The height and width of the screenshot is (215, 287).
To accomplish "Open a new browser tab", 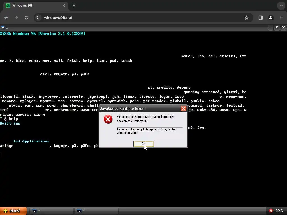I will tap(74, 6).
